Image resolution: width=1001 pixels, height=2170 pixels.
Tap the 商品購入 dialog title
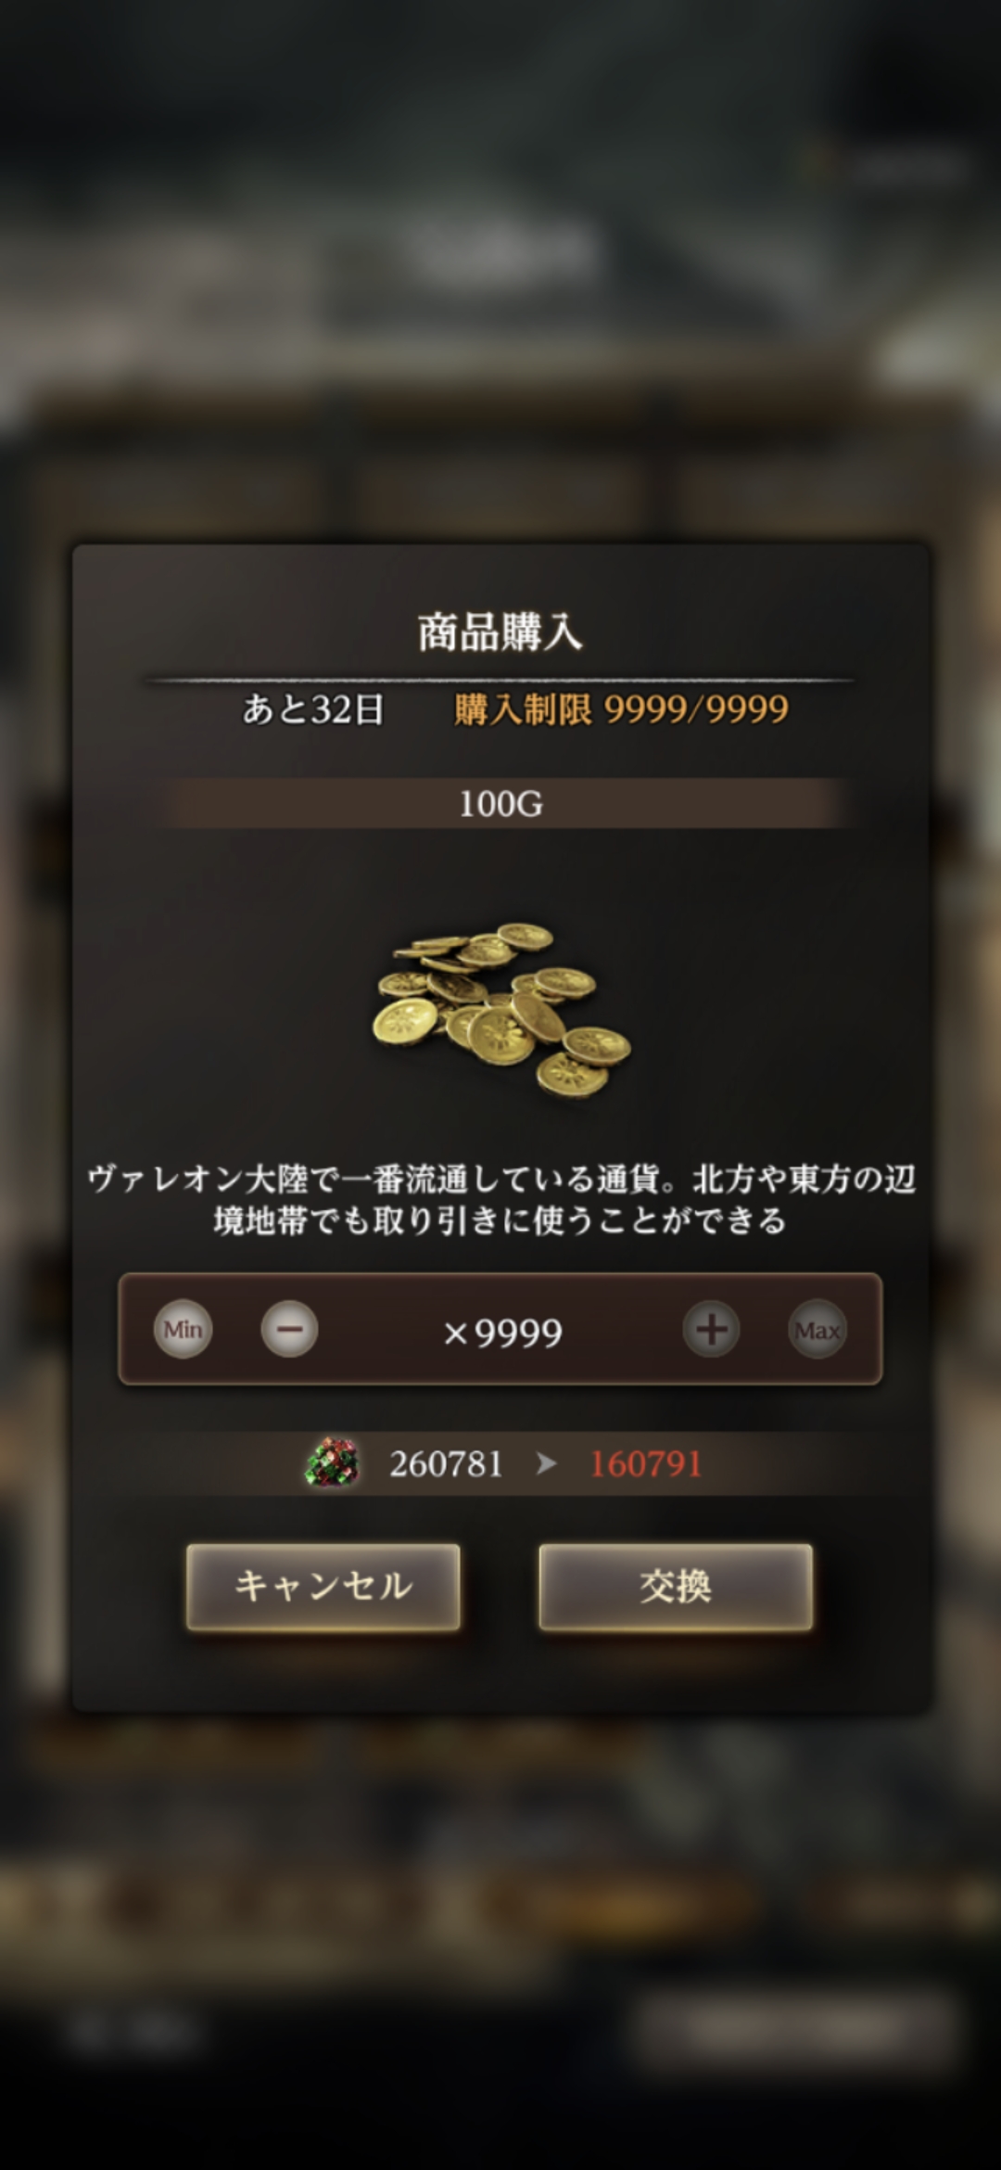coord(500,632)
